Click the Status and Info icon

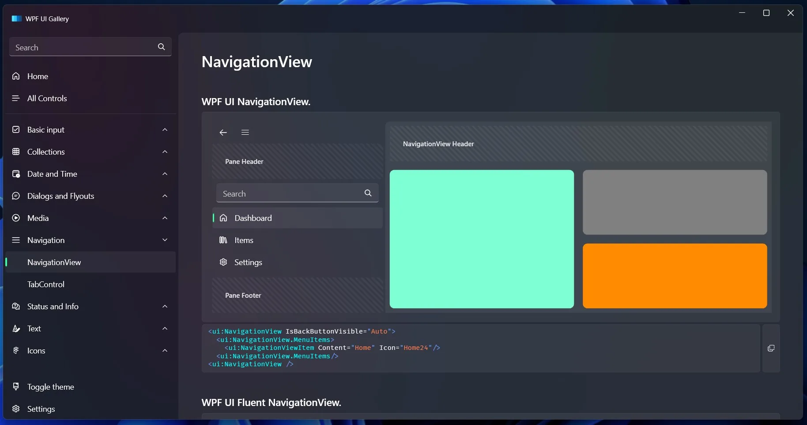[16, 306]
